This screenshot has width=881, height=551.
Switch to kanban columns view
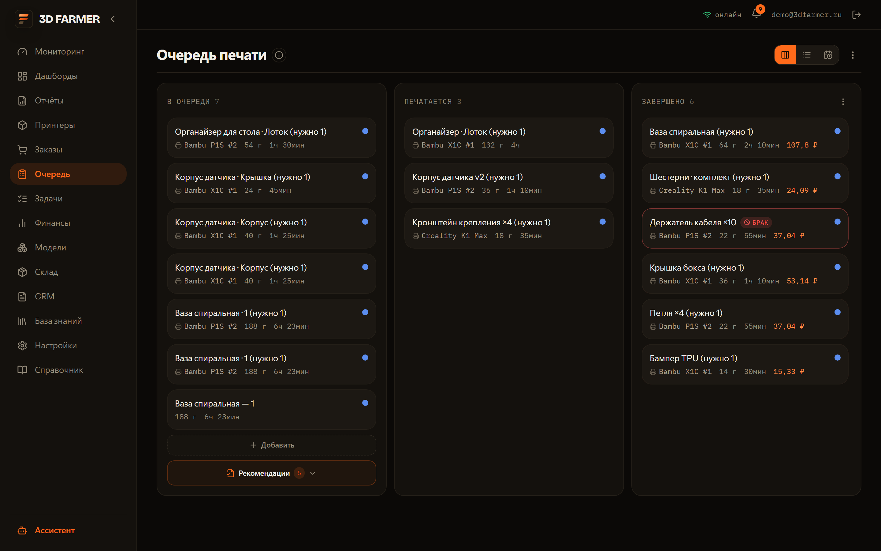click(x=785, y=55)
